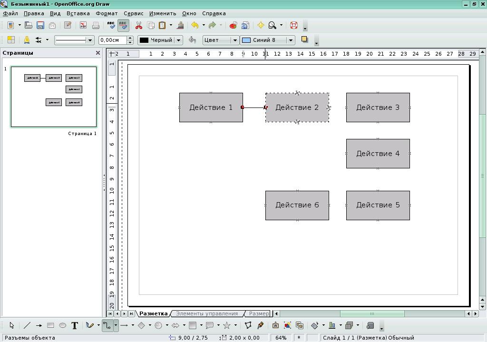Expand the Undo history dropdown

tap(204, 25)
